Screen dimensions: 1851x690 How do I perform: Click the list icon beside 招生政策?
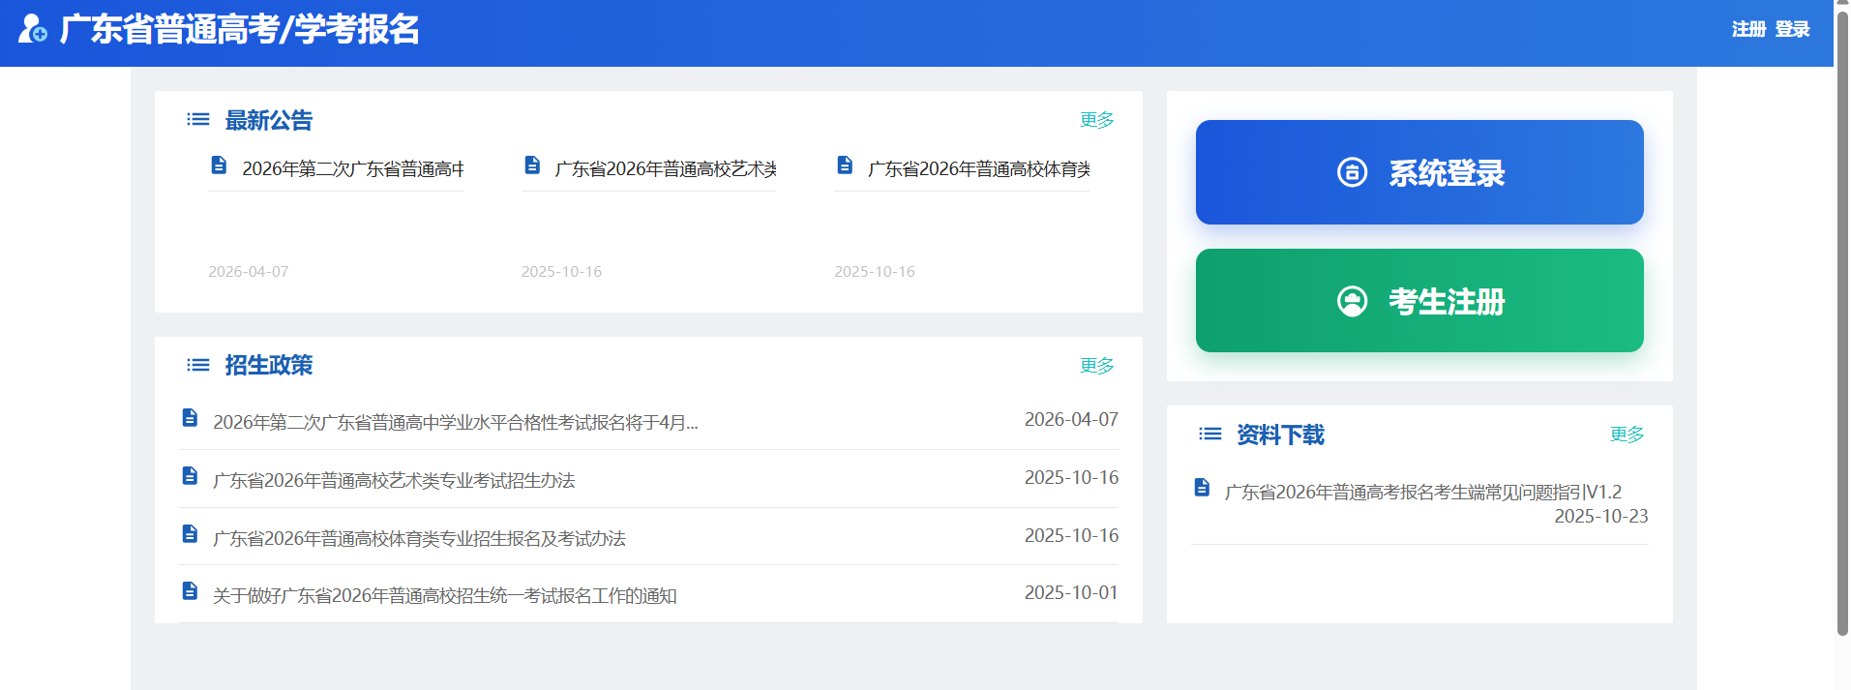[x=198, y=365]
